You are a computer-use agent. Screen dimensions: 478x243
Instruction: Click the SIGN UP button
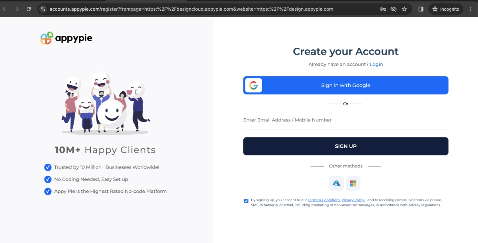tap(346, 146)
